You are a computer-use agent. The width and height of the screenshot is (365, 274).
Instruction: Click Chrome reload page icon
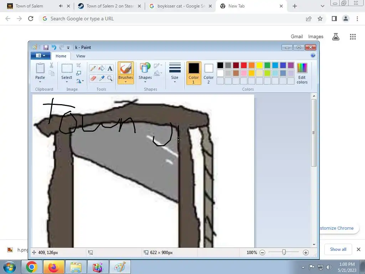click(31, 19)
